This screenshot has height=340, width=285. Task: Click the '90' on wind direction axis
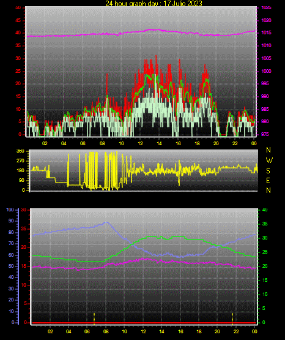coord(21,180)
